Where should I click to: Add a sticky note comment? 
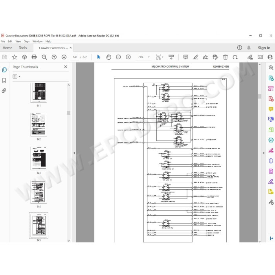[x=186, y=57]
